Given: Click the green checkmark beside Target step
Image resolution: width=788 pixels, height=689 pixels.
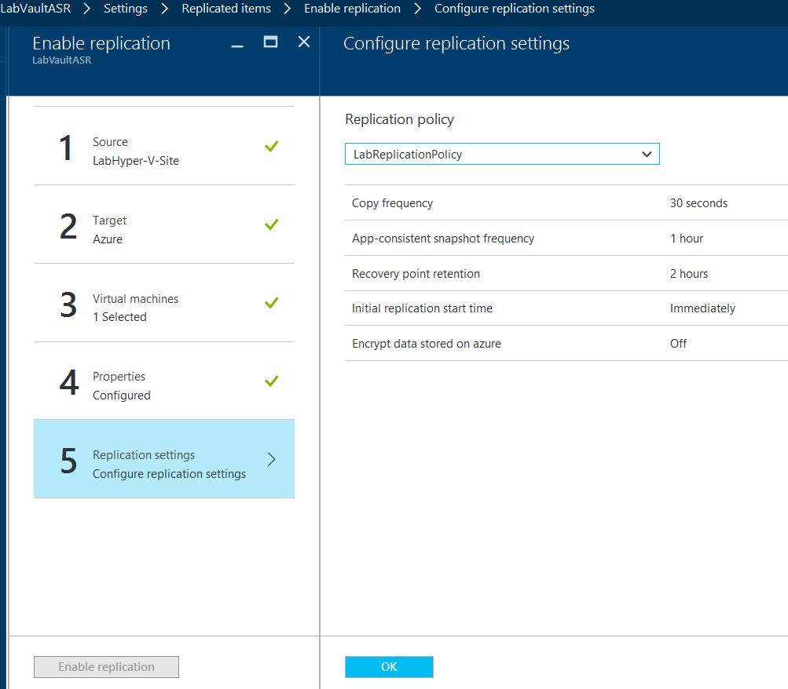Looking at the screenshot, I should tap(272, 224).
